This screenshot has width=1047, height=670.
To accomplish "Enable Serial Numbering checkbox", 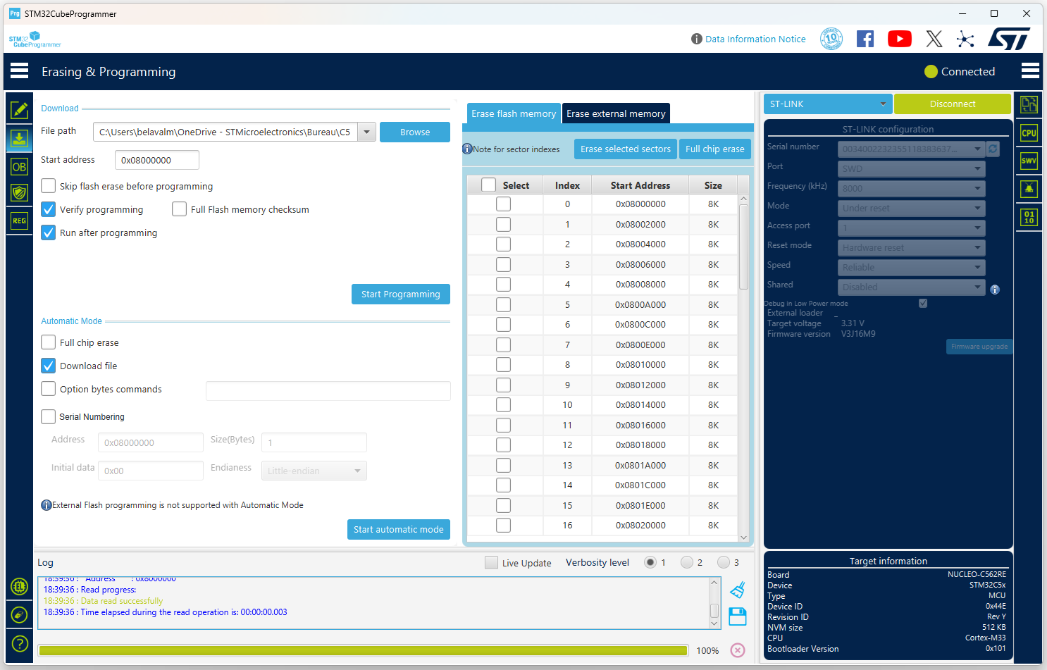I will (49, 416).
